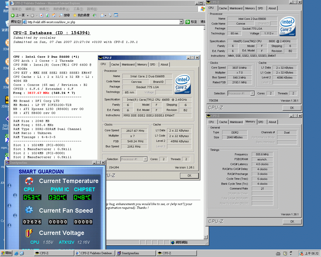Screen dimensions: 321x257
Task: Click the browser vertical scrollbar down arrow
Action: coord(206,237)
